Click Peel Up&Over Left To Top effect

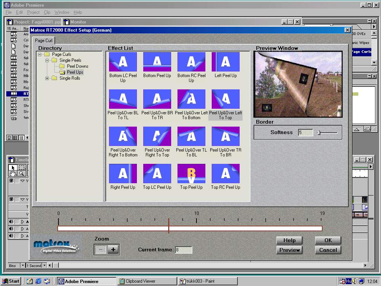225,99
